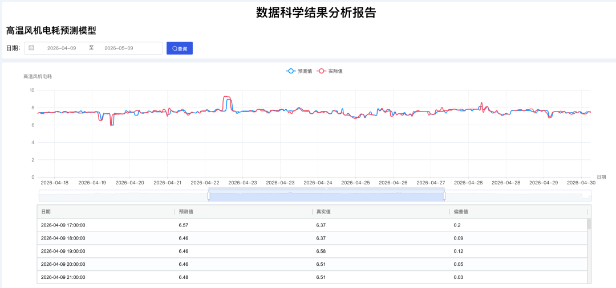
Task: Click the y-axis title 高温风机电耗
Action: pos(38,76)
